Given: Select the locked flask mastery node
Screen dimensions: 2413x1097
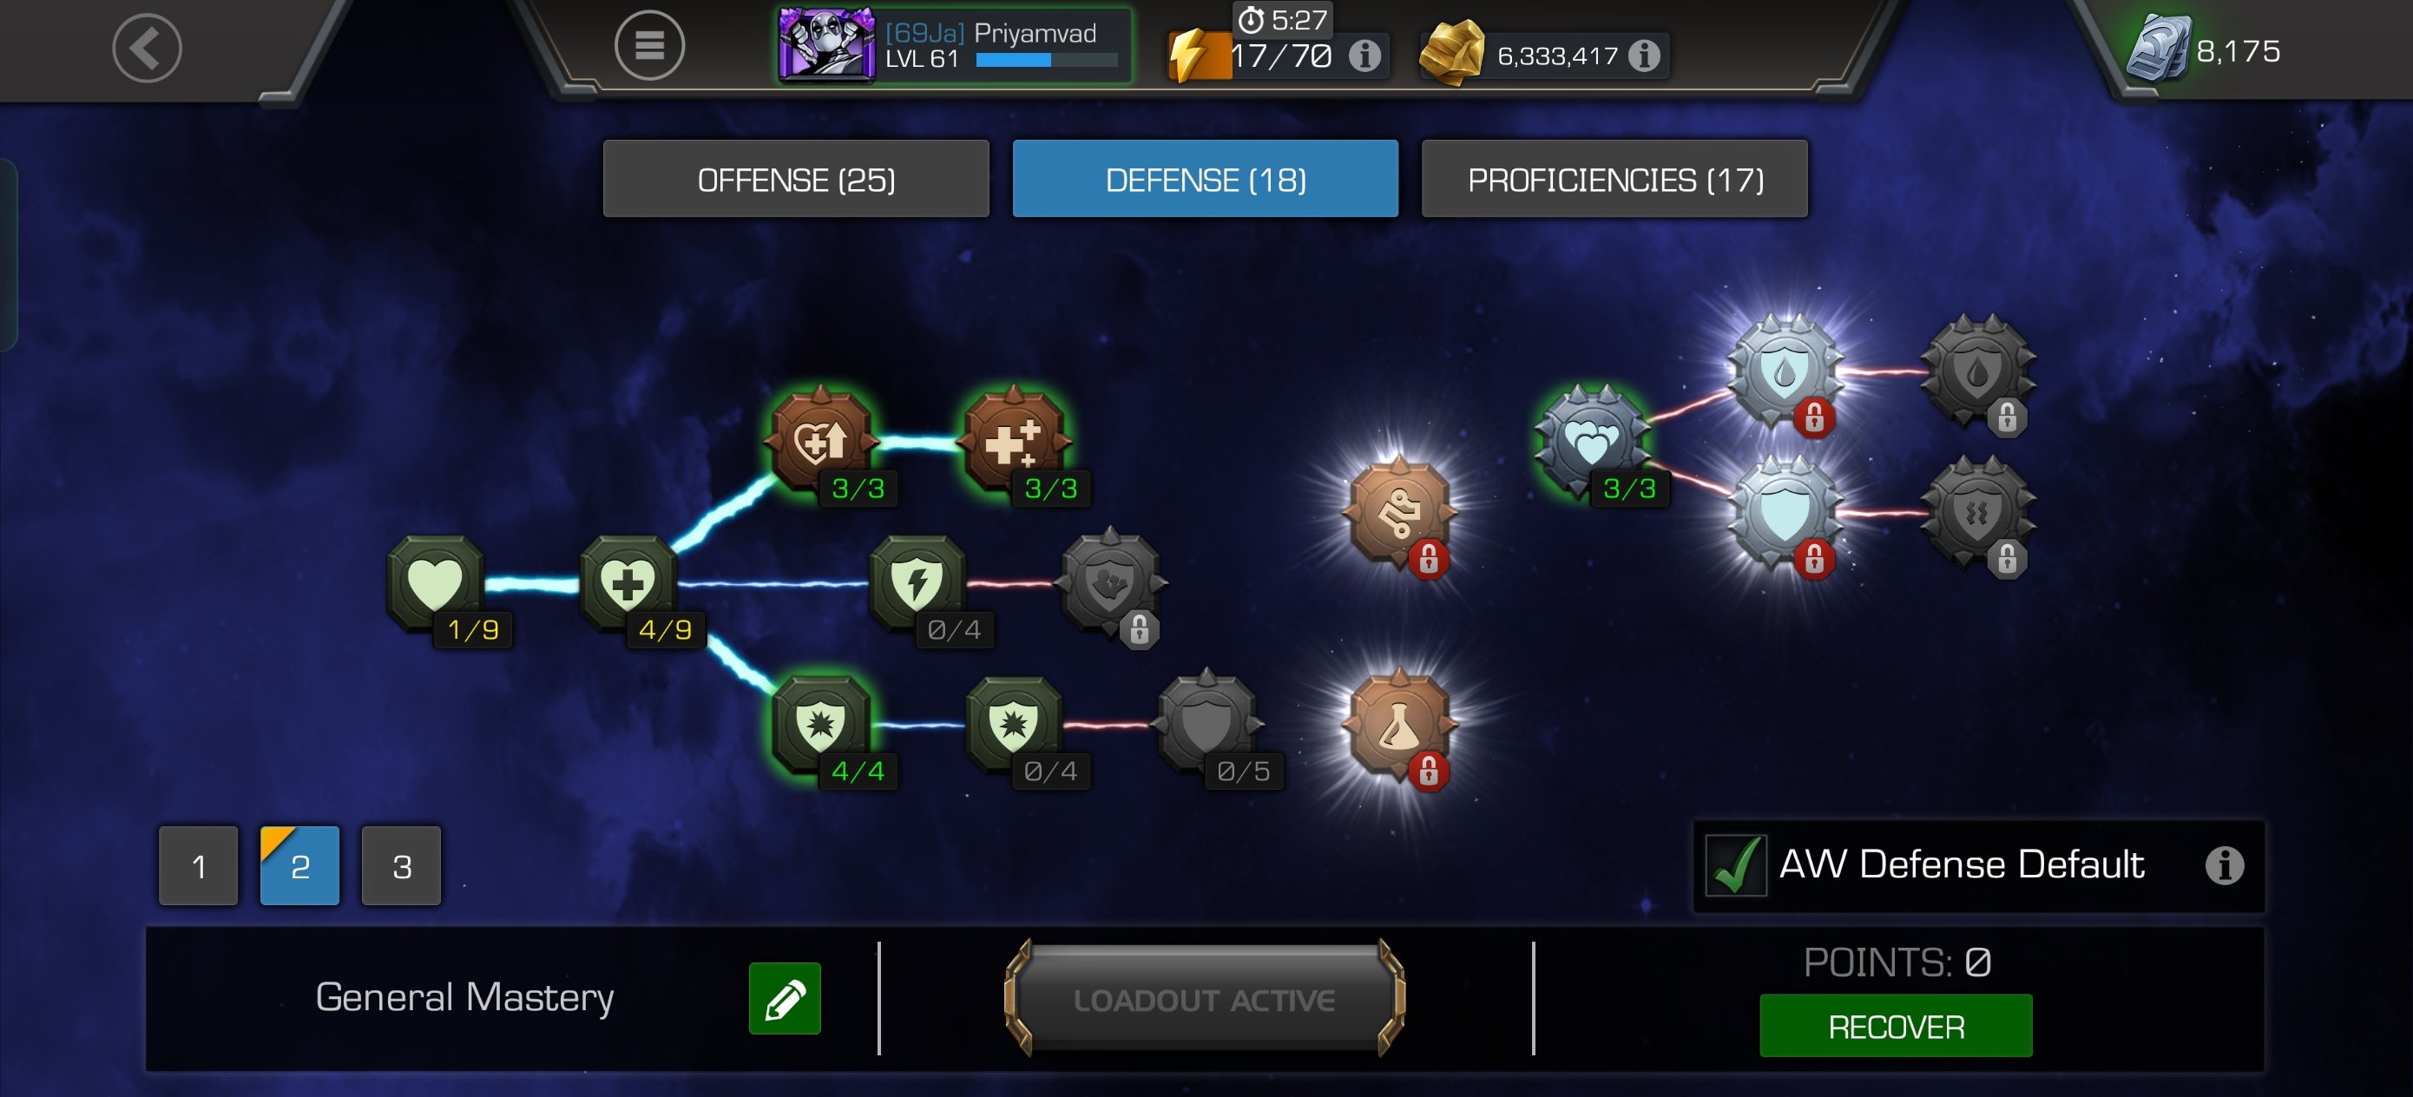Looking at the screenshot, I should 1399,724.
